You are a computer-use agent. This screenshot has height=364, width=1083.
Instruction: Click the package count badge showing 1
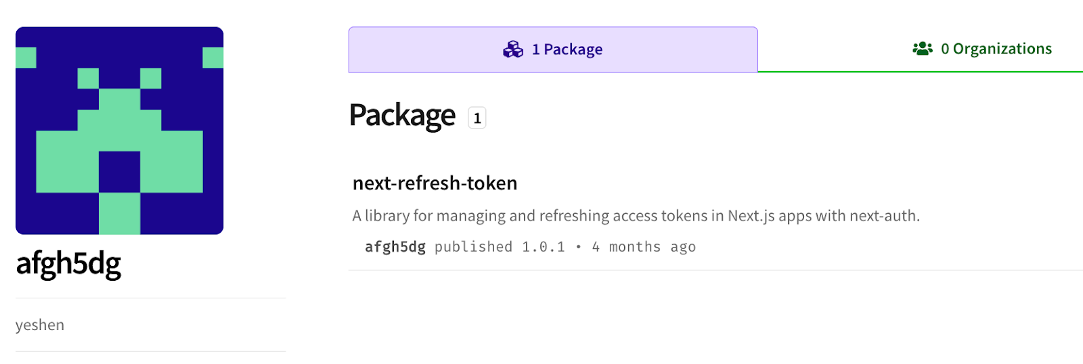(x=477, y=118)
